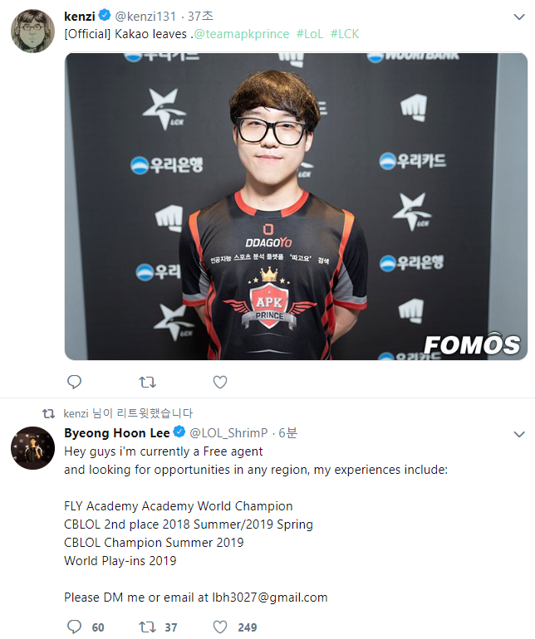The width and height of the screenshot is (535, 639).
Task: Reply to kenzi's Kakao tweet
Action: tap(74, 382)
